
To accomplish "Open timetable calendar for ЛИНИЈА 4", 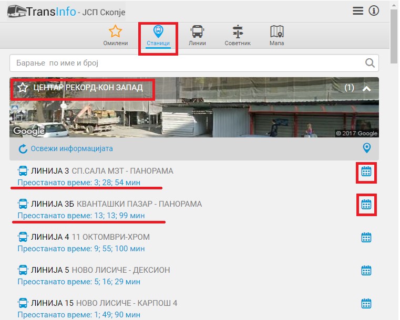I will pyautogui.click(x=366, y=237).
